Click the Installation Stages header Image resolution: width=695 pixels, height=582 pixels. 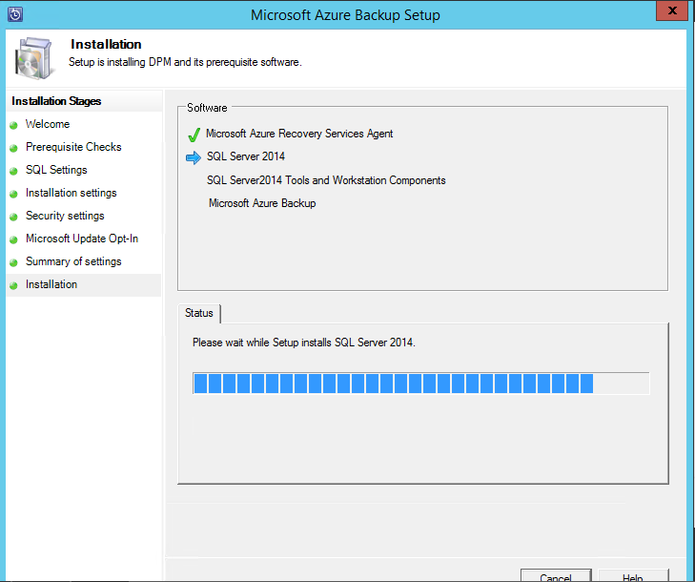coord(56,101)
